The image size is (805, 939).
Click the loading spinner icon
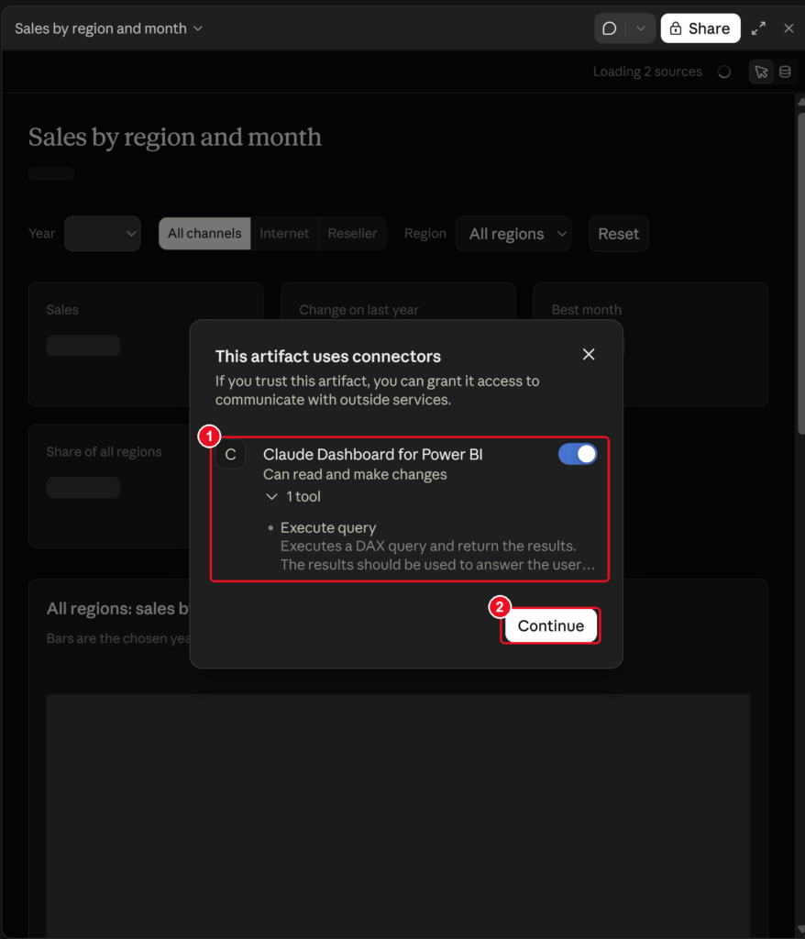(x=724, y=72)
